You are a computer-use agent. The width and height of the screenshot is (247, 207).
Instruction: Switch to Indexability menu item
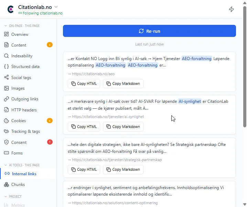point(28,56)
